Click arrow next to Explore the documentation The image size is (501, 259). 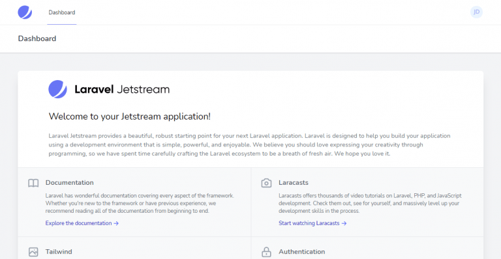[x=116, y=224]
